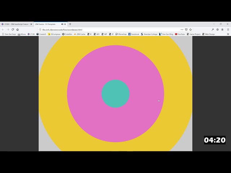The height and width of the screenshot is (173, 231).
Task: Close the CODE - ZIM JavaScript tab
Action: pos(31,24)
